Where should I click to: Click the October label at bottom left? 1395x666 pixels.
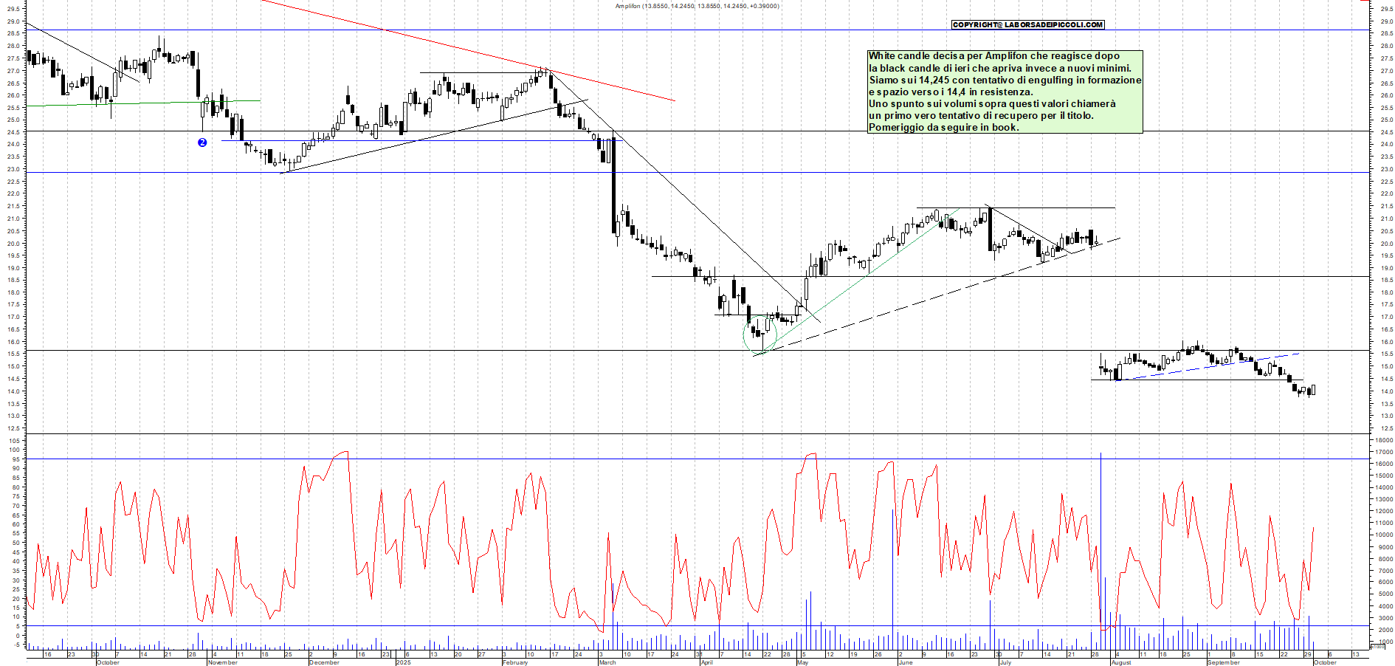tap(108, 662)
